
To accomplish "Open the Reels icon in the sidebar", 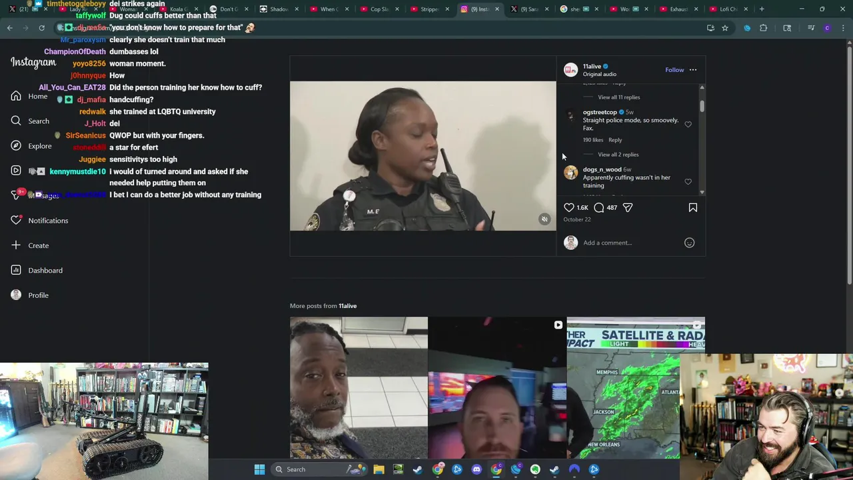I will click(x=16, y=171).
